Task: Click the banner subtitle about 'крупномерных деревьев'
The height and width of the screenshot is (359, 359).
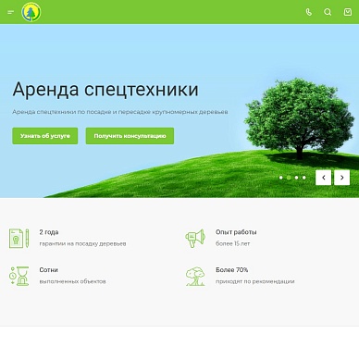Action: coord(120,112)
